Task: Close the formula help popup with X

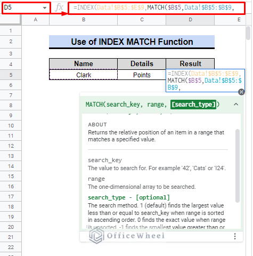Action: (x=241, y=92)
